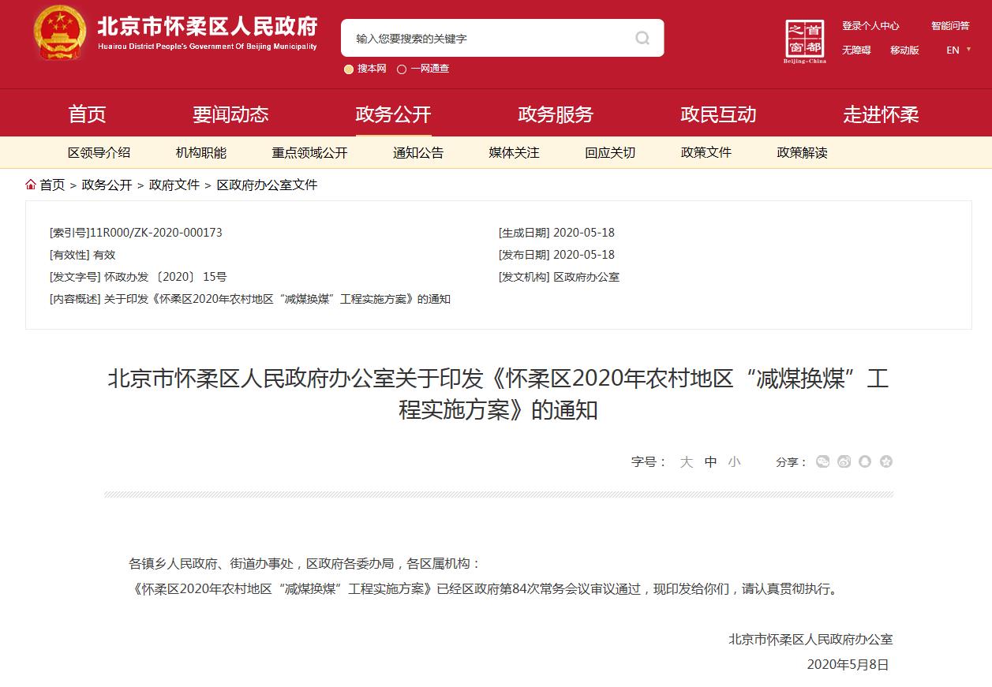Share the article via QQ icon
Screen dimensions: 992x687
865,461
